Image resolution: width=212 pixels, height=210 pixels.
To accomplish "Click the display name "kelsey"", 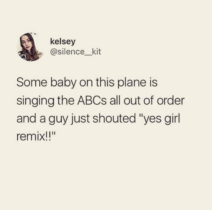I will 63,42.
